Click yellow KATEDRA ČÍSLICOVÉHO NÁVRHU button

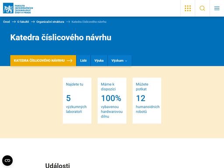coord(43,60)
